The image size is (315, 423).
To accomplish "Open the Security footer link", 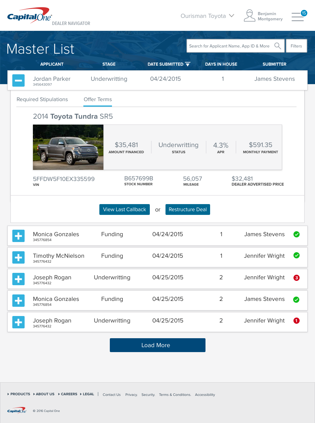I will [148, 395].
